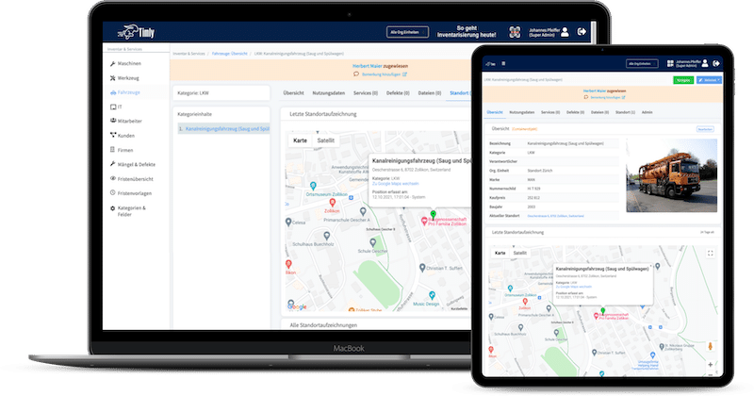Tap user profile icon in tablet header
Viewport: 754px width, 396px height.
coord(705,63)
